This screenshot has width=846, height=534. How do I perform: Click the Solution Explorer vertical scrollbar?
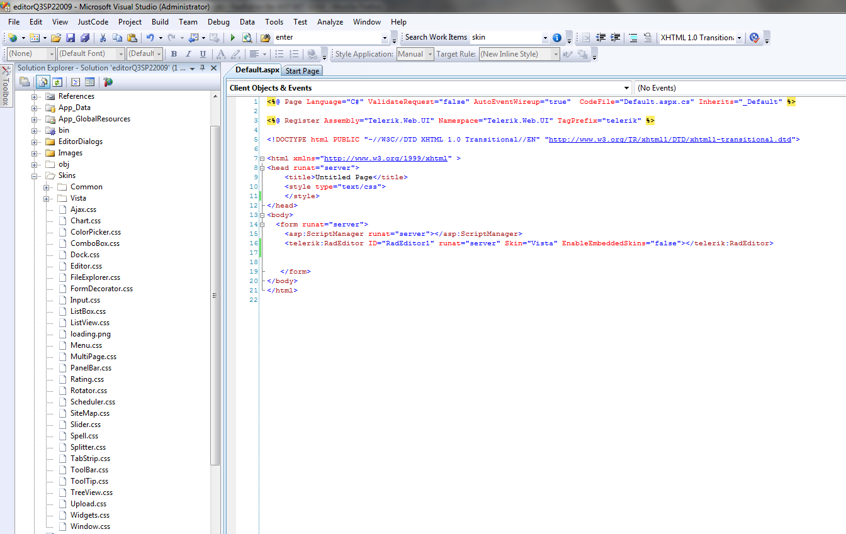point(215,296)
